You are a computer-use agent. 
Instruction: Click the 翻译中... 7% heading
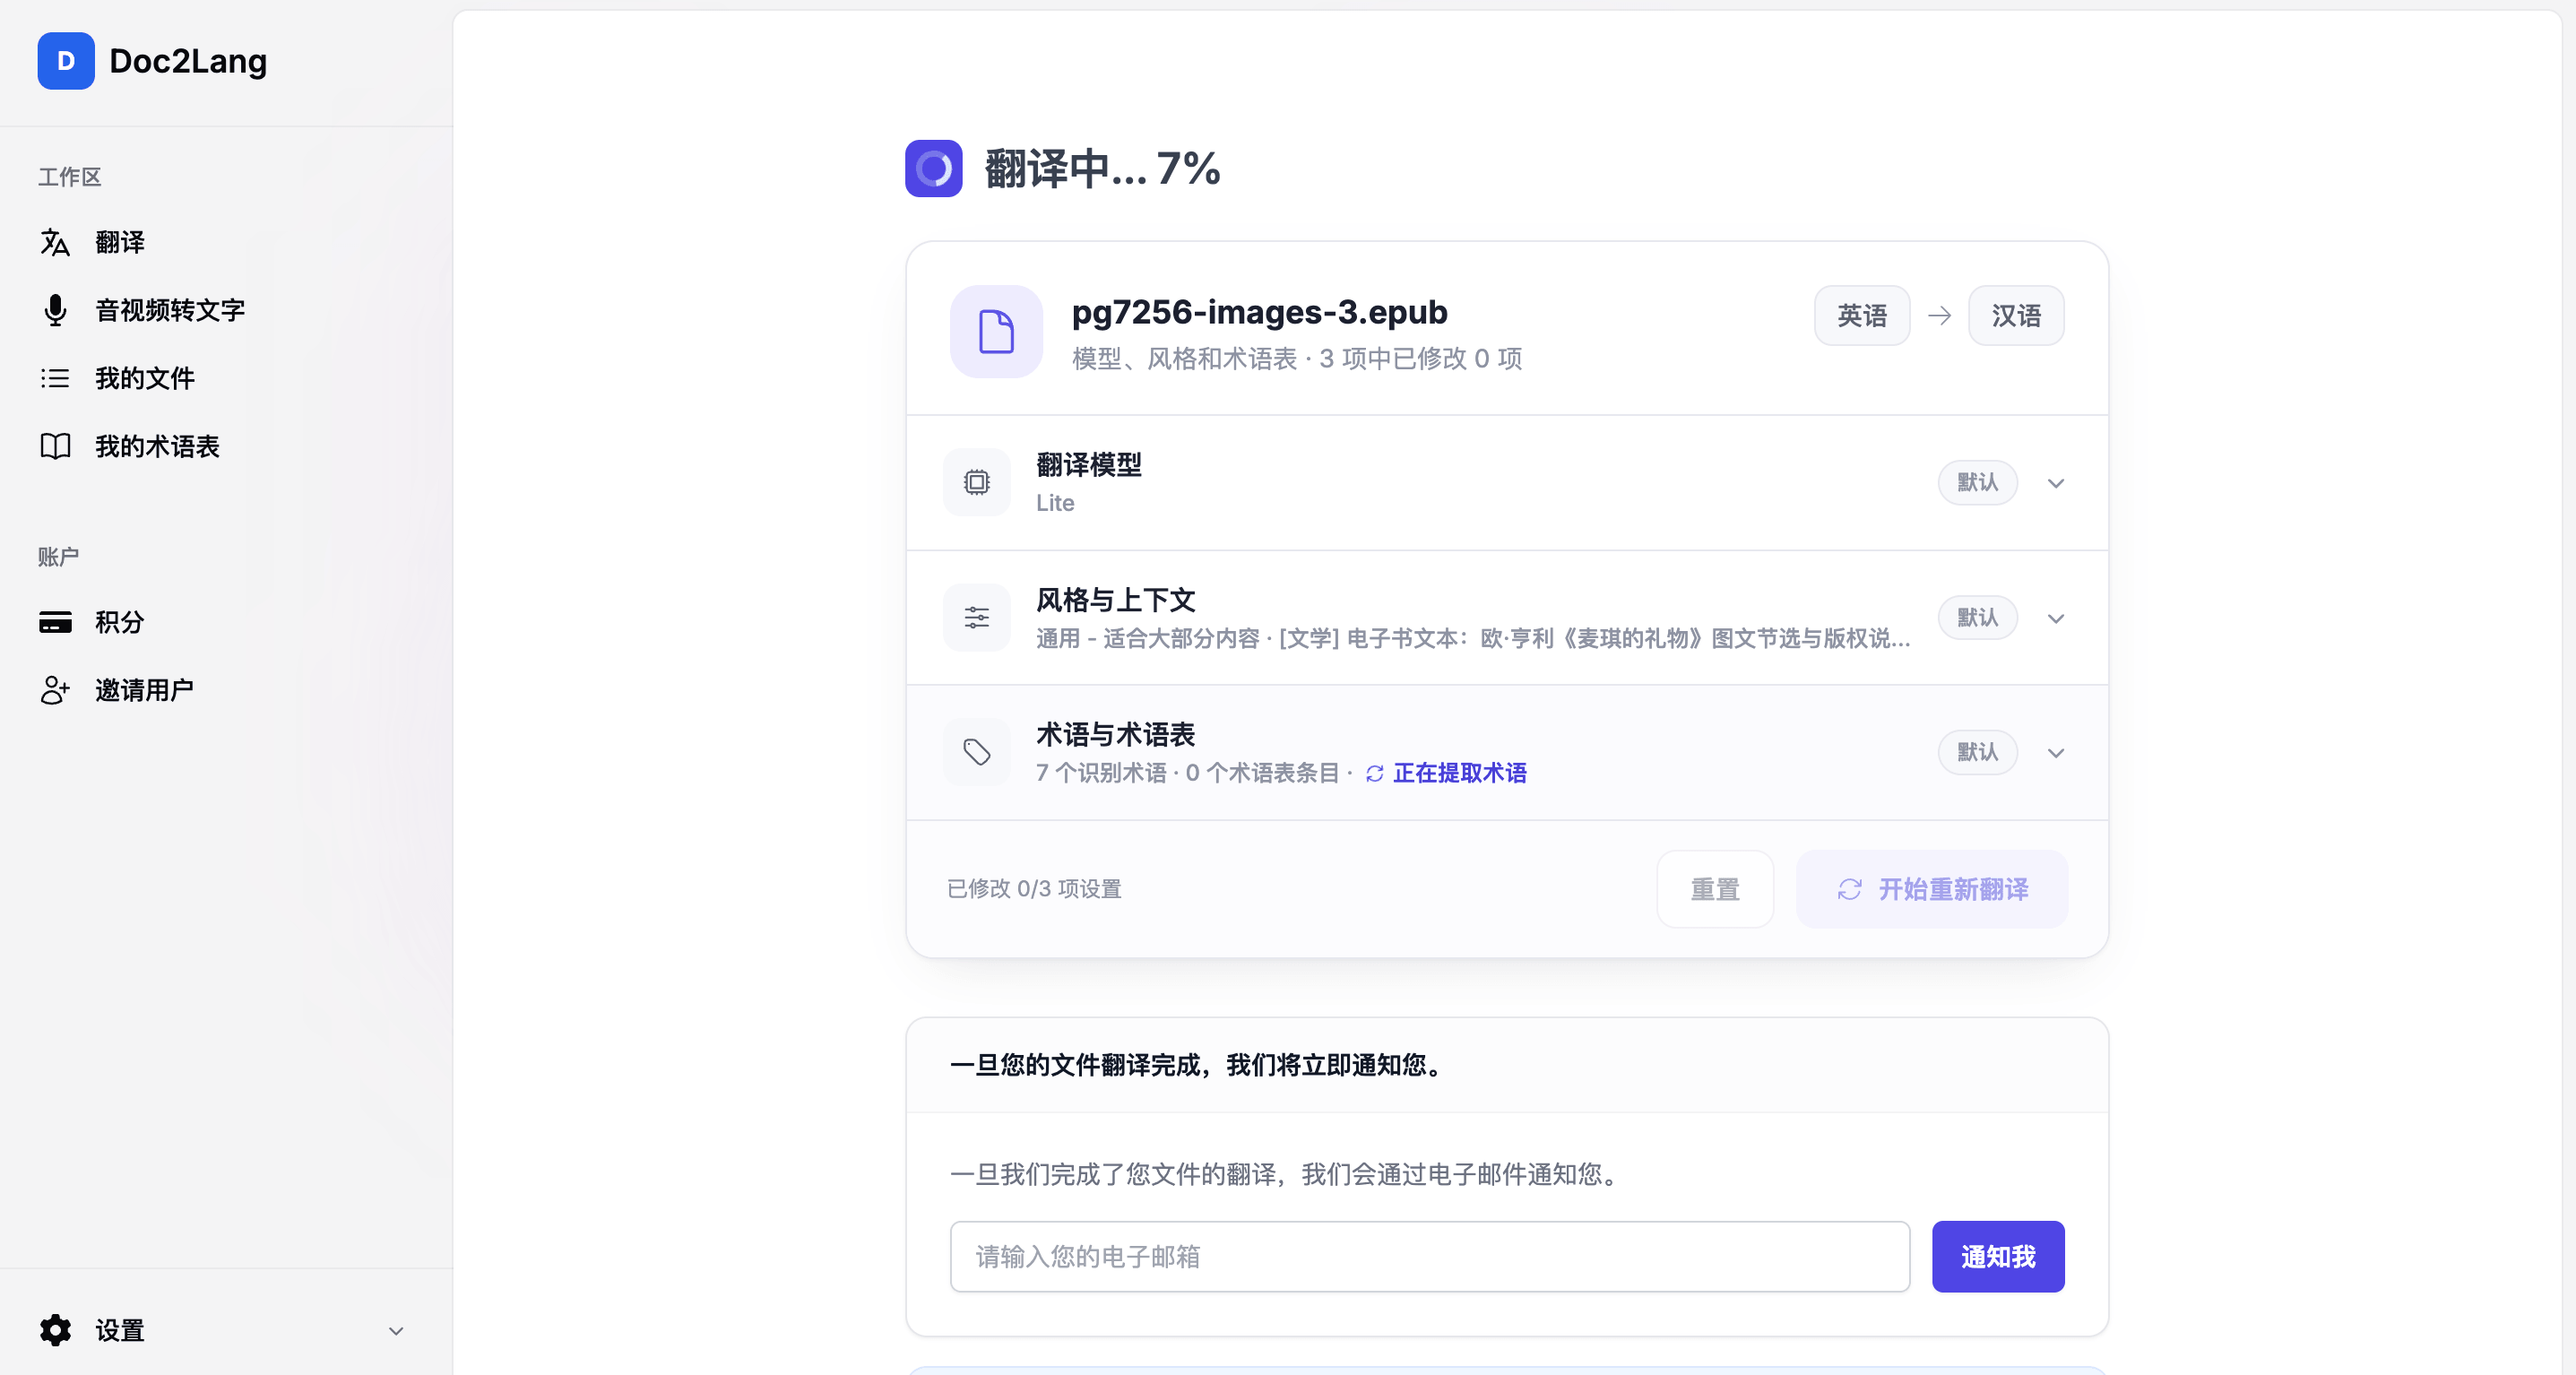pyautogui.click(x=1102, y=168)
